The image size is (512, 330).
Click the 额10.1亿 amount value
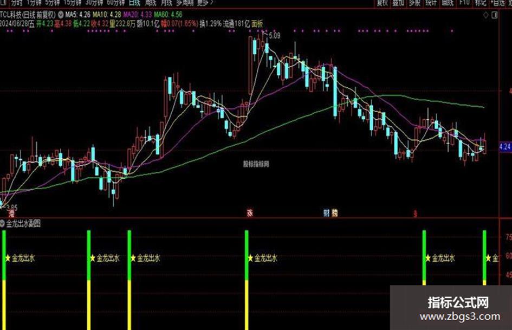point(148,23)
